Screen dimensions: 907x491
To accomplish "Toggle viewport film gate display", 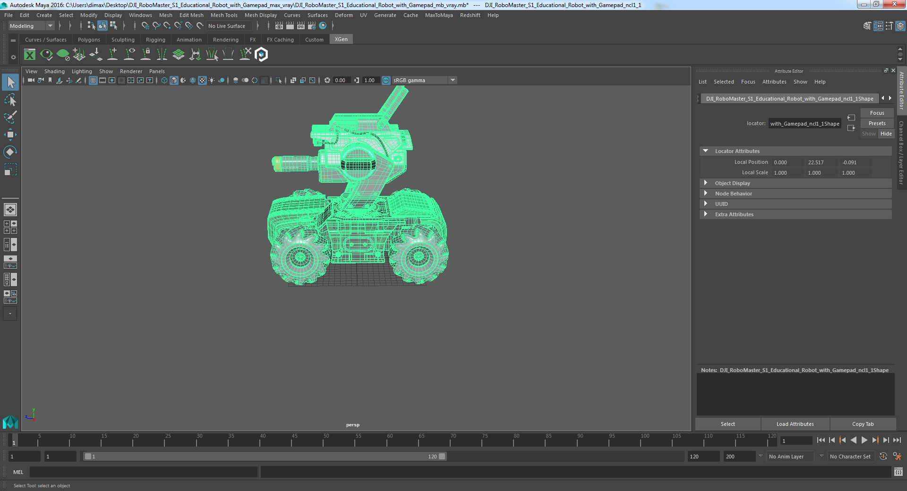I will coord(103,80).
